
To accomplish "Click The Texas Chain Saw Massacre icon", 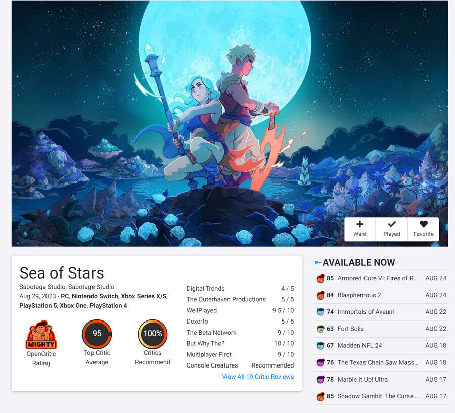I will [x=321, y=363].
